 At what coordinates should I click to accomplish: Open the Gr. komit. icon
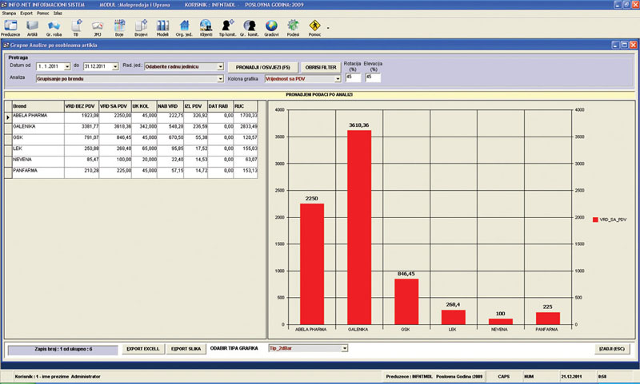click(250, 28)
